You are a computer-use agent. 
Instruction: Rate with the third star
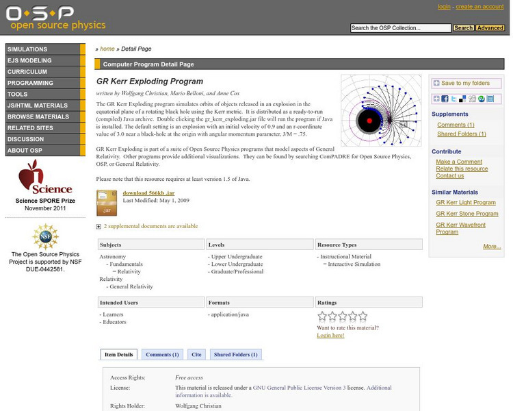coord(343,316)
